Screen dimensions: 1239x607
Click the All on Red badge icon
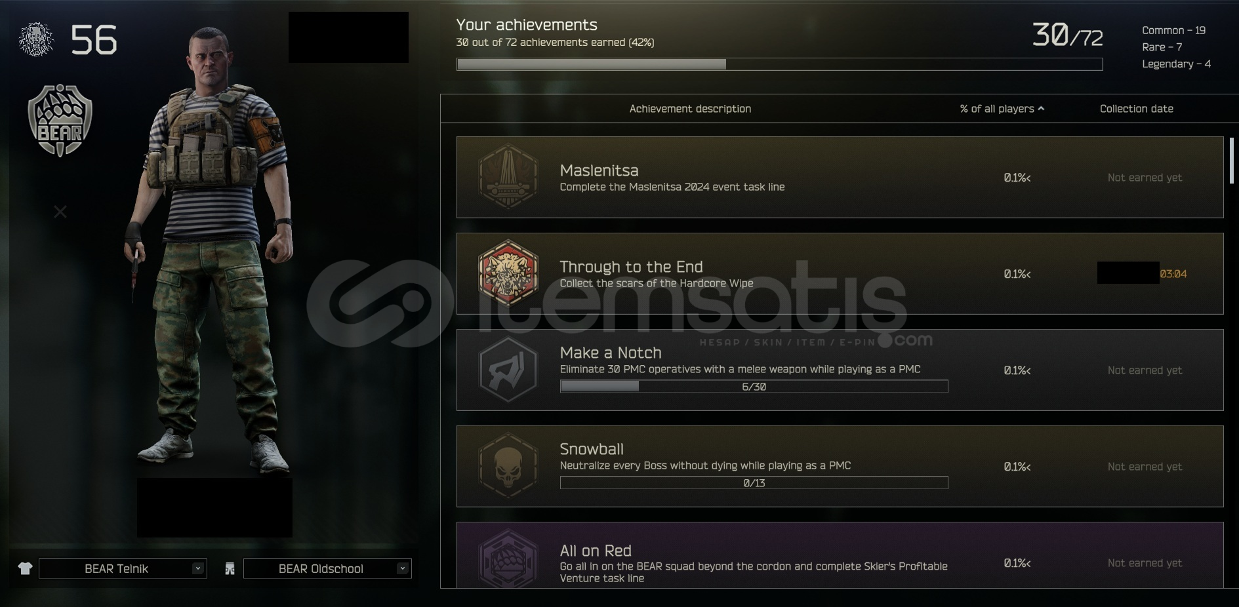click(x=508, y=558)
